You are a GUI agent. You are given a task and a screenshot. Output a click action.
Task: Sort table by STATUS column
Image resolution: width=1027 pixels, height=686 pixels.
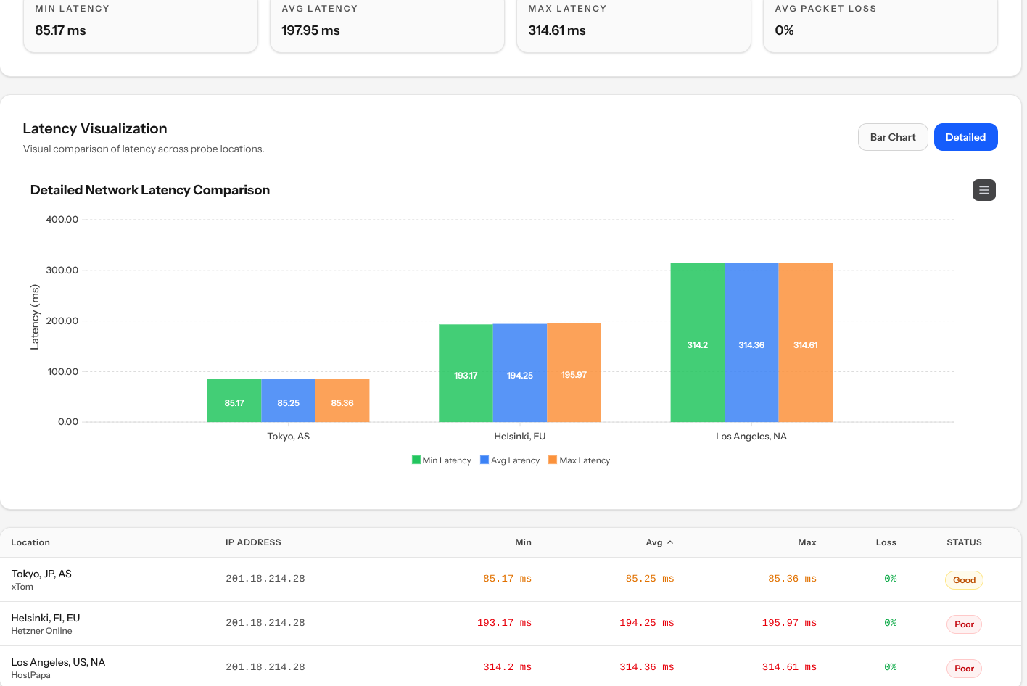(x=964, y=542)
